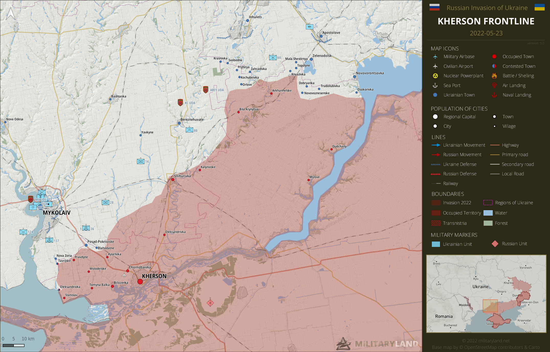The width and height of the screenshot is (550, 352).
Task: Click the Ukrainian Movement blue arrow legend line
Action: [436, 145]
